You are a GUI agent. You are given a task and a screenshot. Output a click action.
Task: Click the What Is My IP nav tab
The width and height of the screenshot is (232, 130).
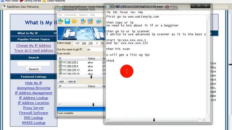pos(28,33)
